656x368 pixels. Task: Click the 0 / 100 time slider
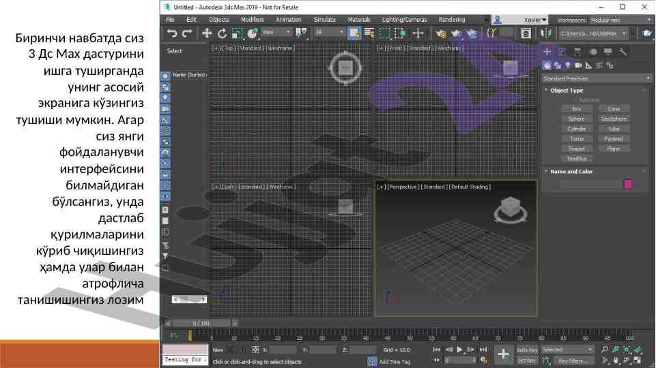click(201, 323)
